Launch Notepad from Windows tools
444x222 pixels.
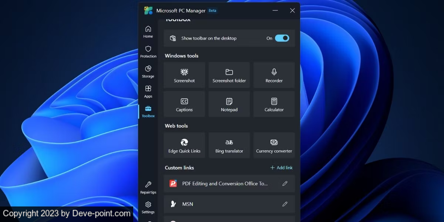tap(229, 104)
